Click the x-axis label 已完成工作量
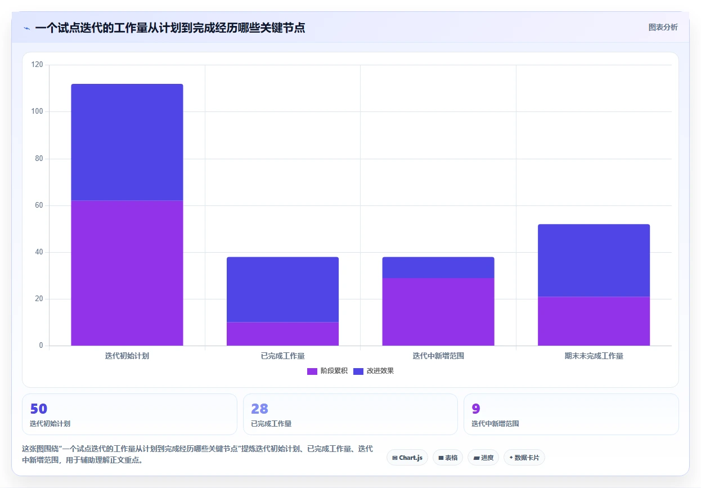The width and height of the screenshot is (701, 488). tap(282, 356)
